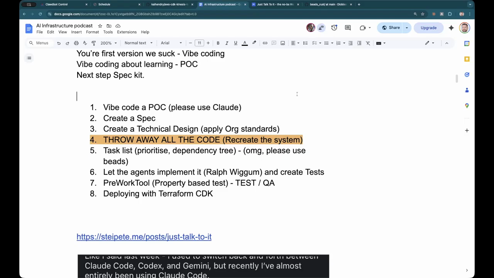Image resolution: width=494 pixels, height=278 pixels.
Task: Switch to the Schedule browser tab
Action: [104, 4]
